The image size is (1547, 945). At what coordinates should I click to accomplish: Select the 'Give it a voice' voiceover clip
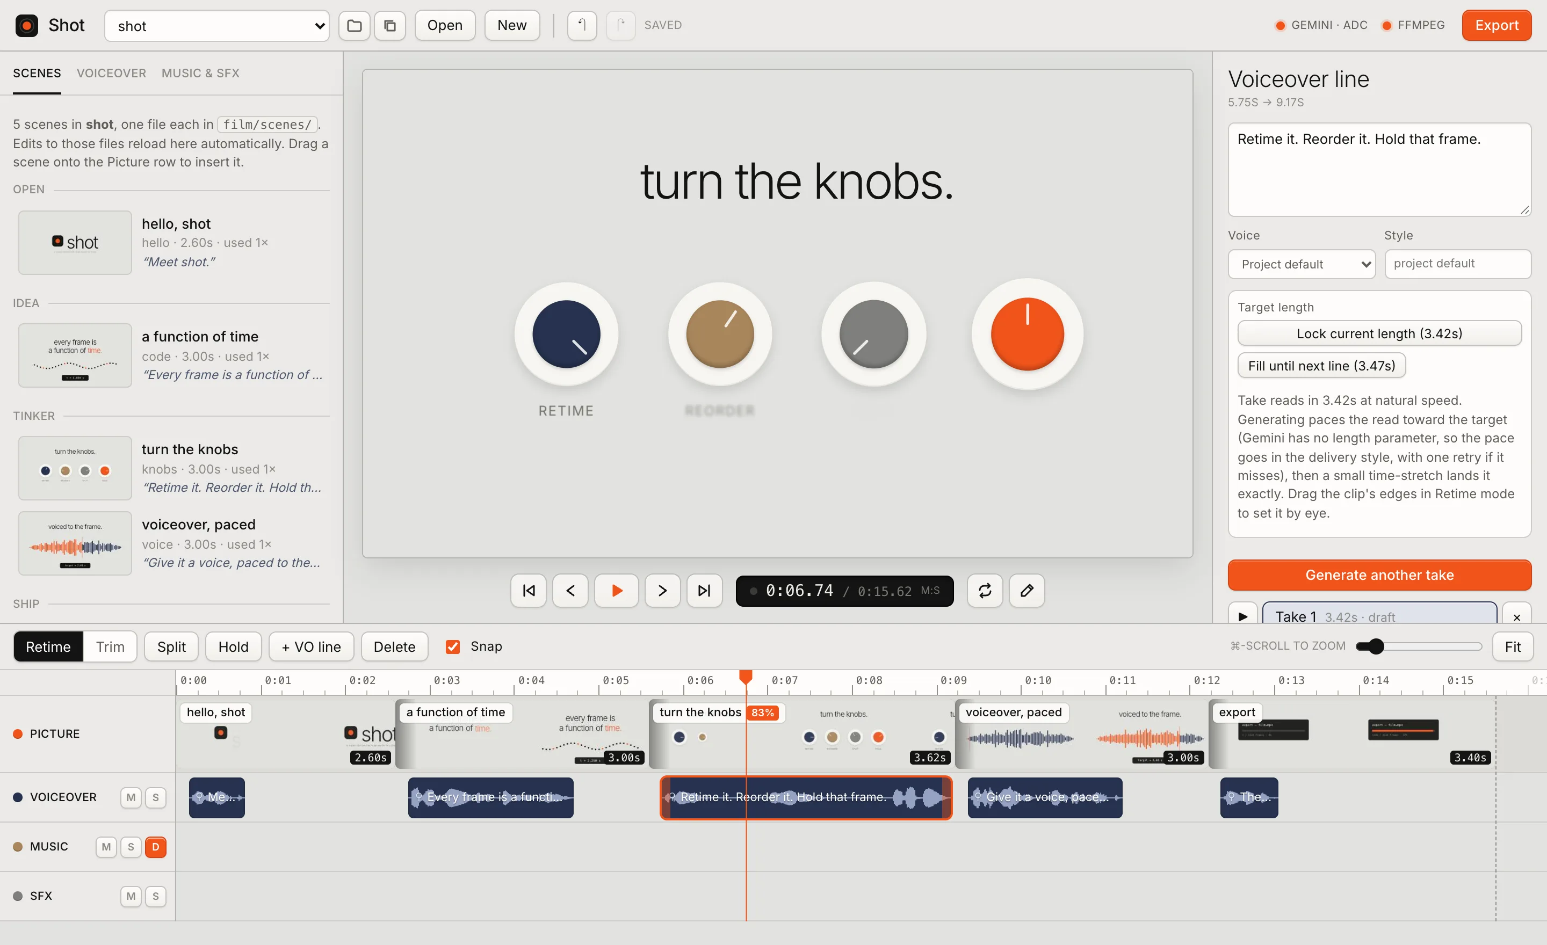(x=1045, y=797)
